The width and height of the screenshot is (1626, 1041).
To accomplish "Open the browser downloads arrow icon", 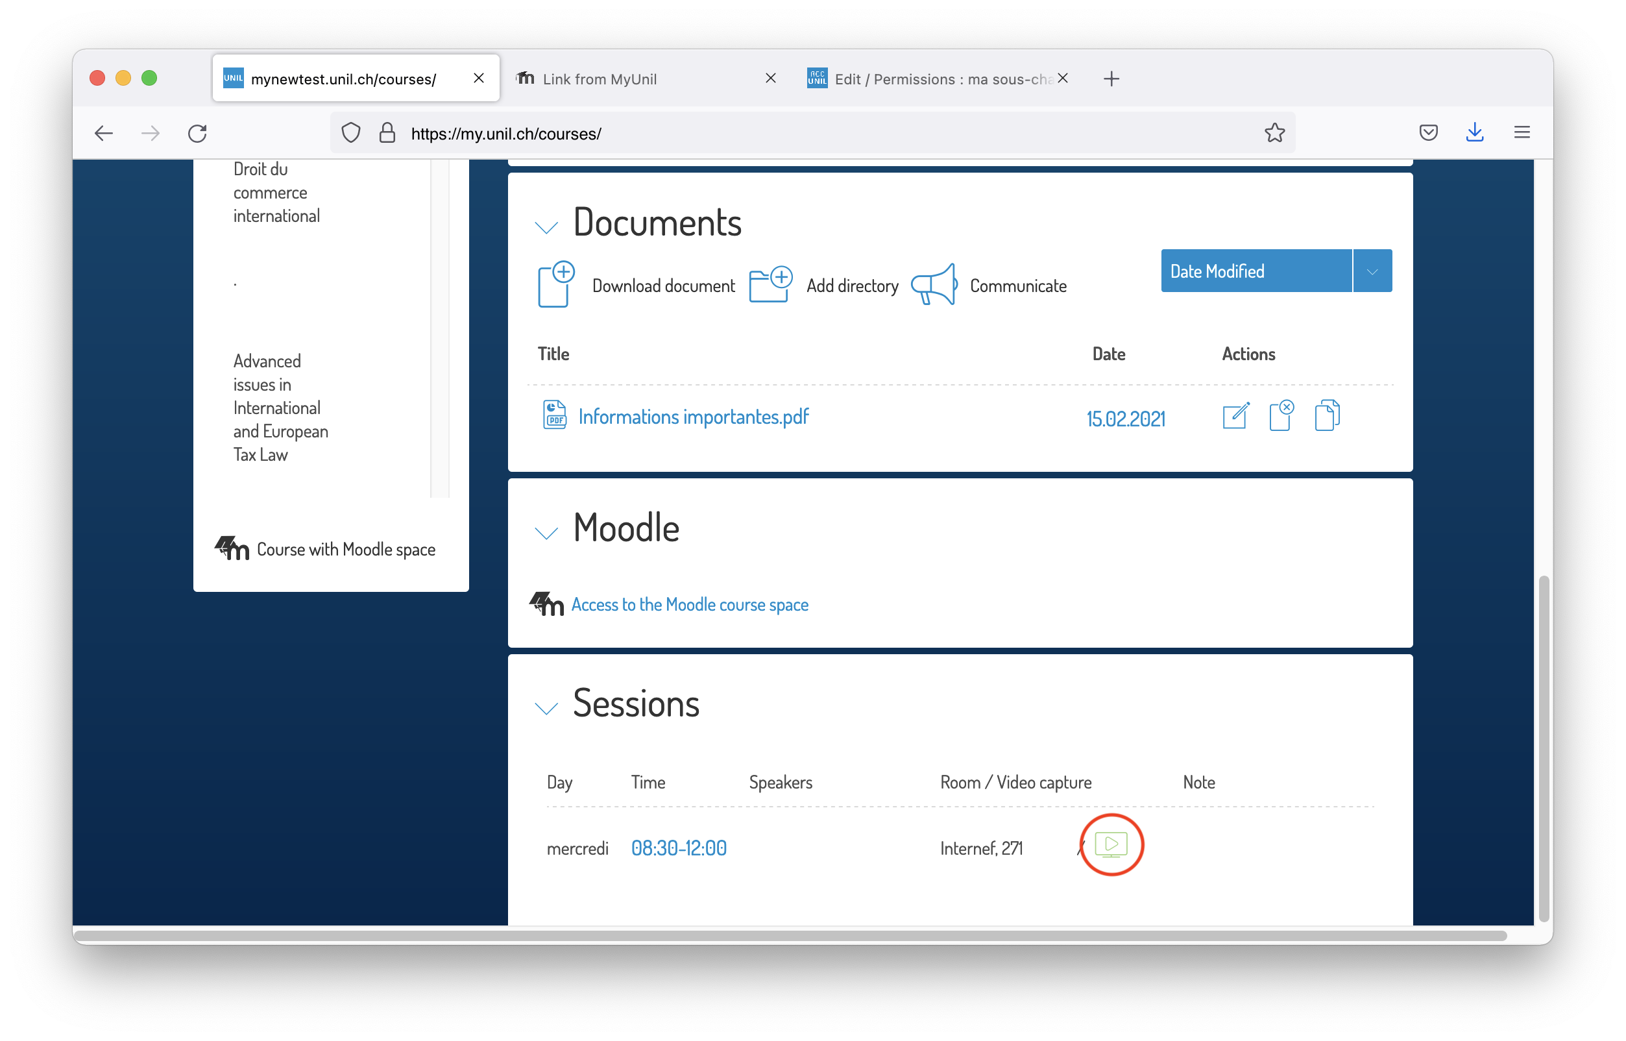I will 1475,133.
